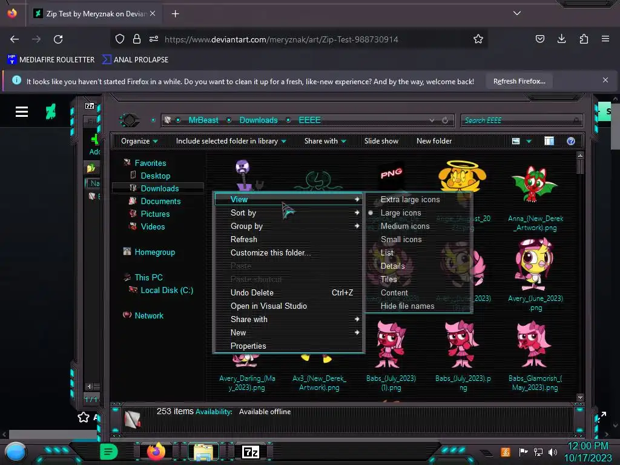Click the site padlock security icon
Viewport: 620px width, 465px height.
click(137, 39)
